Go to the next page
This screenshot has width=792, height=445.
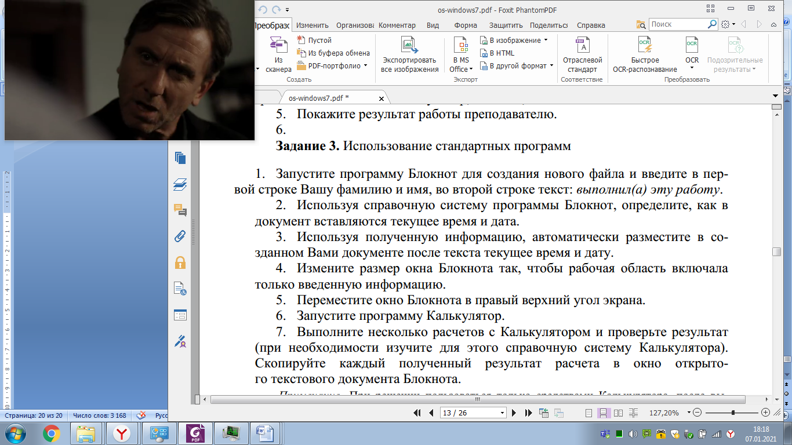pyautogui.click(x=514, y=413)
